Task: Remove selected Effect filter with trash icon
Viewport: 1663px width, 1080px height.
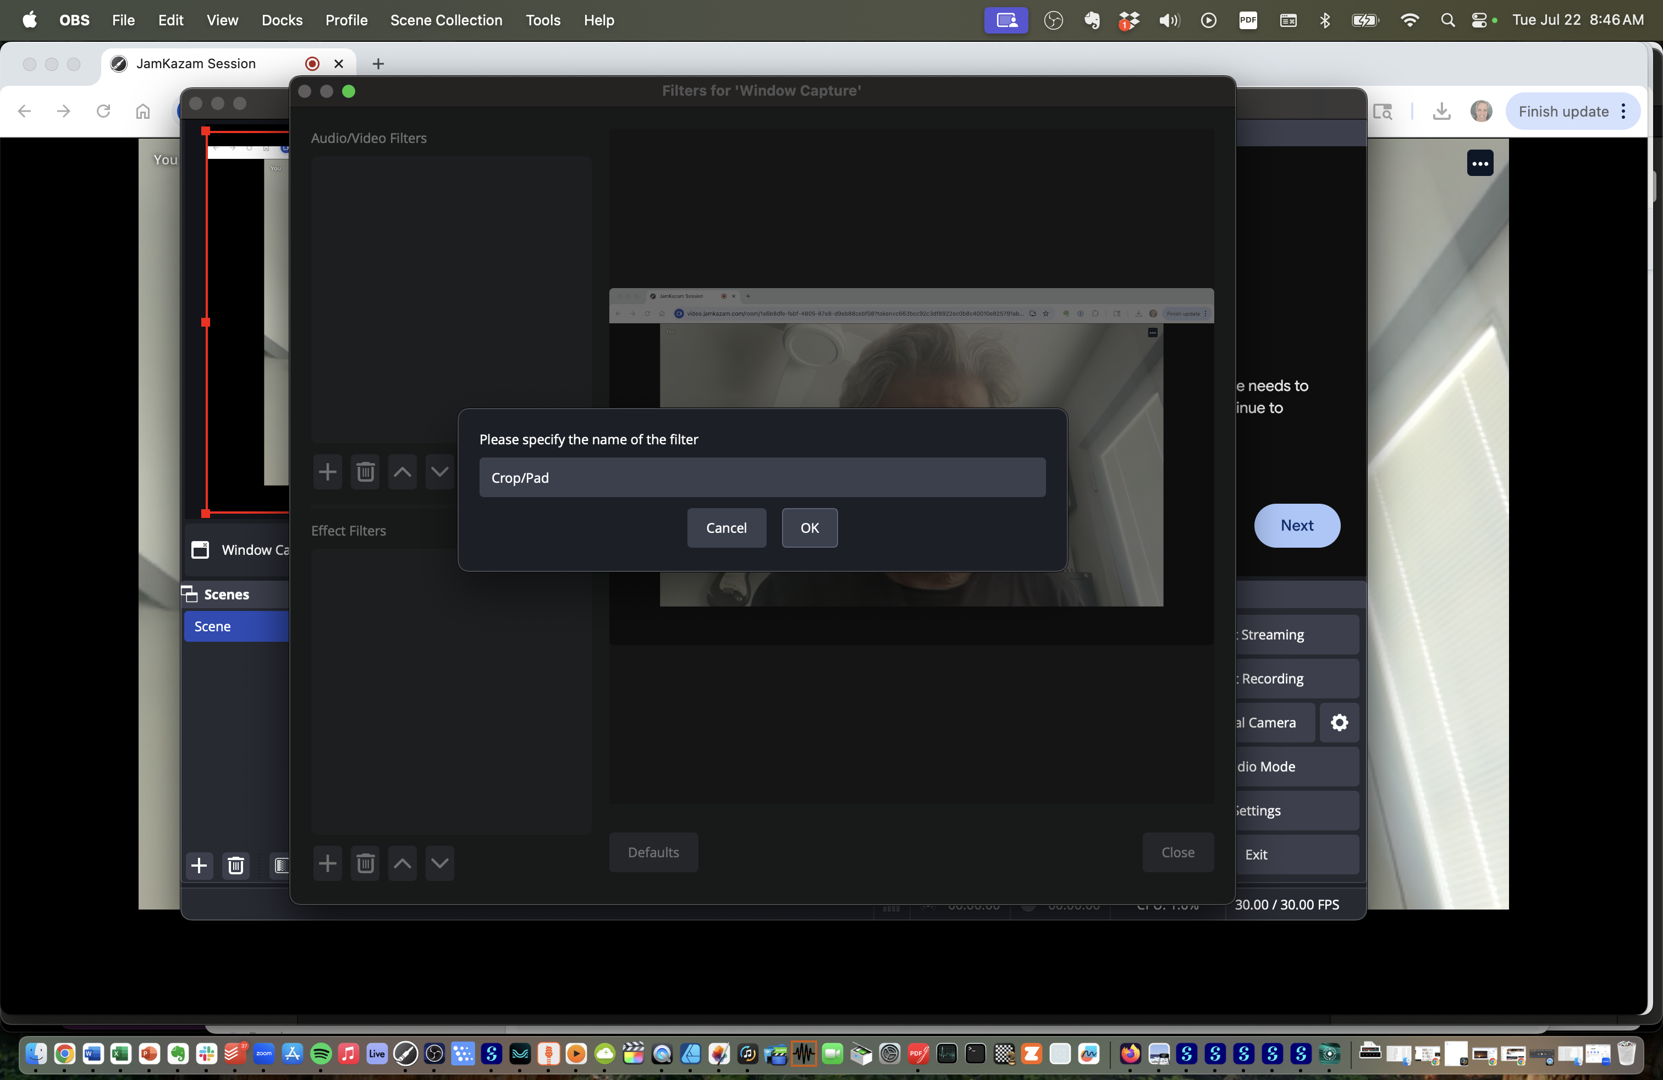Action: pyautogui.click(x=365, y=864)
